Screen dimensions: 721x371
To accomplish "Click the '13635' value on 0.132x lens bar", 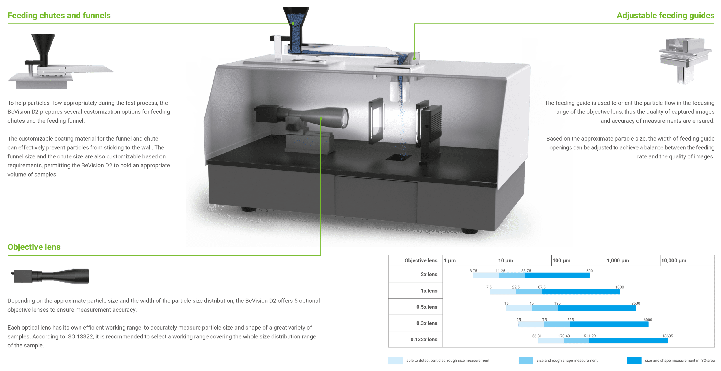I will click(x=667, y=336).
